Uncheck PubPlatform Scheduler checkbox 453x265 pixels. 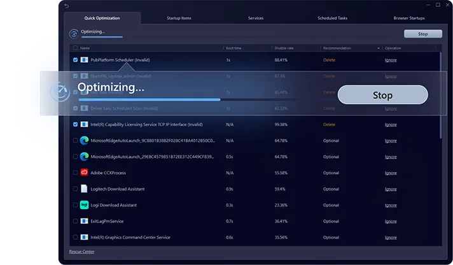pyautogui.click(x=76, y=60)
